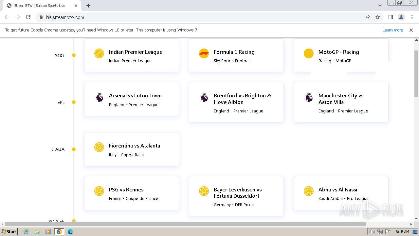Click the Premier League lion icon for Arsenal match
Image resolution: width=419 pixels, height=236 pixels.
tap(100, 97)
